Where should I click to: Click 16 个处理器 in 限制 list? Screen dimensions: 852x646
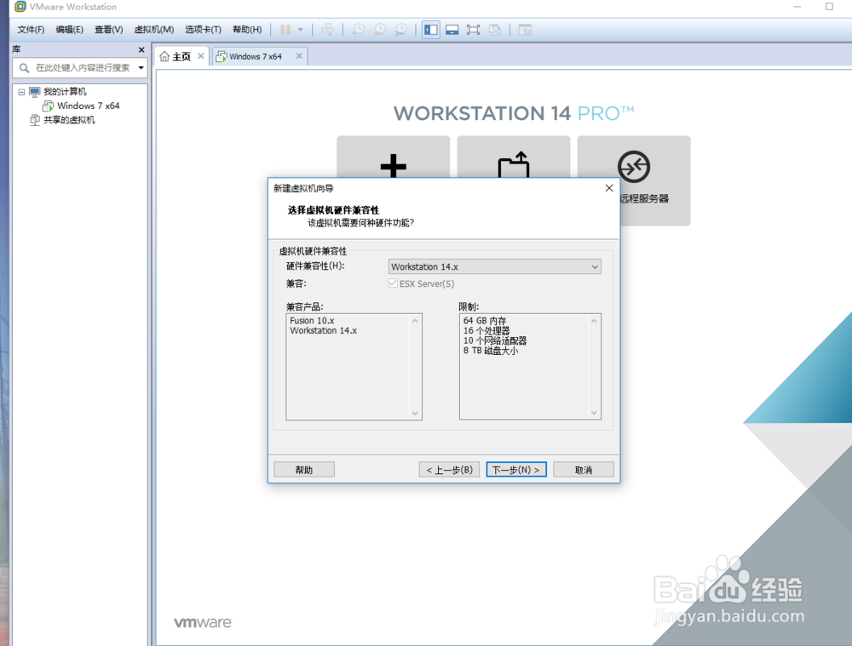click(x=486, y=330)
